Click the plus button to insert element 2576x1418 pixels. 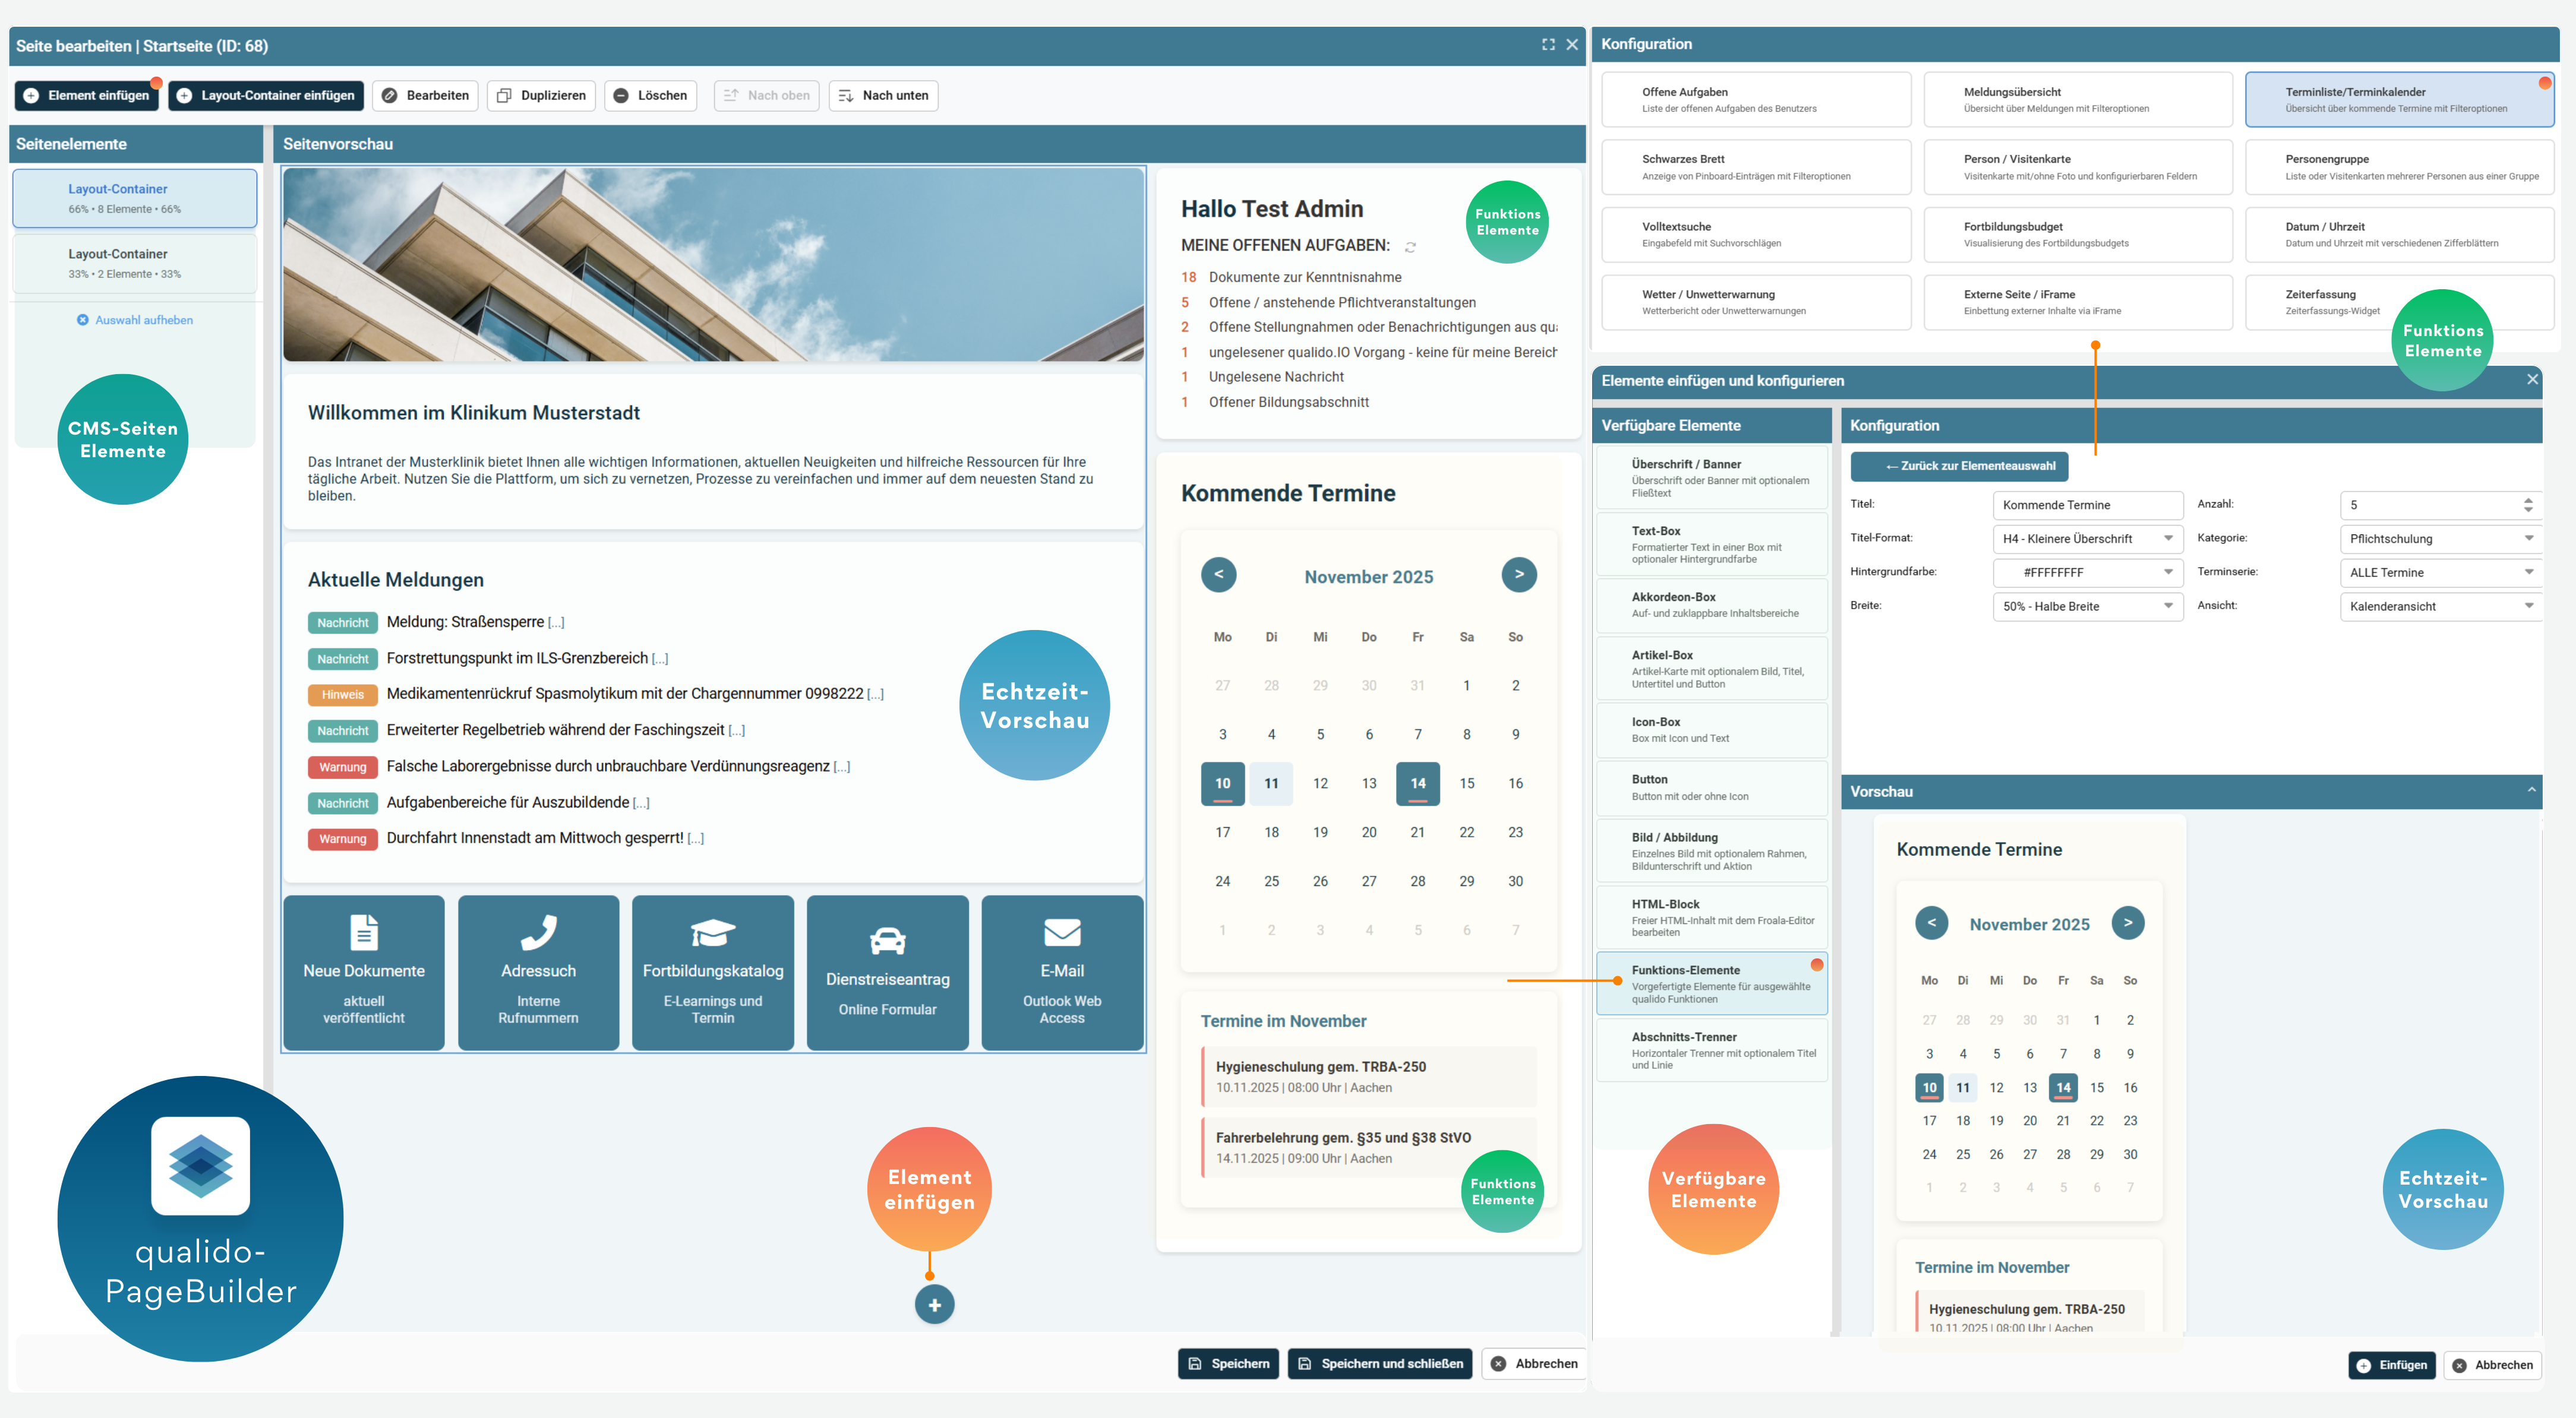(x=933, y=1304)
